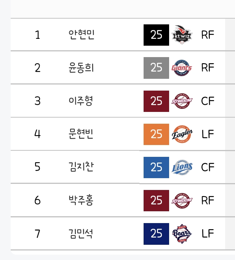235x260 pixels.
Task: Click rank number 5 row
Action: pyautogui.click(x=37, y=167)
